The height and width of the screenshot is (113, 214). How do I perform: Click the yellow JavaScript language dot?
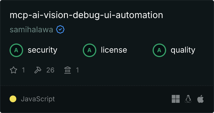(13, 99)
